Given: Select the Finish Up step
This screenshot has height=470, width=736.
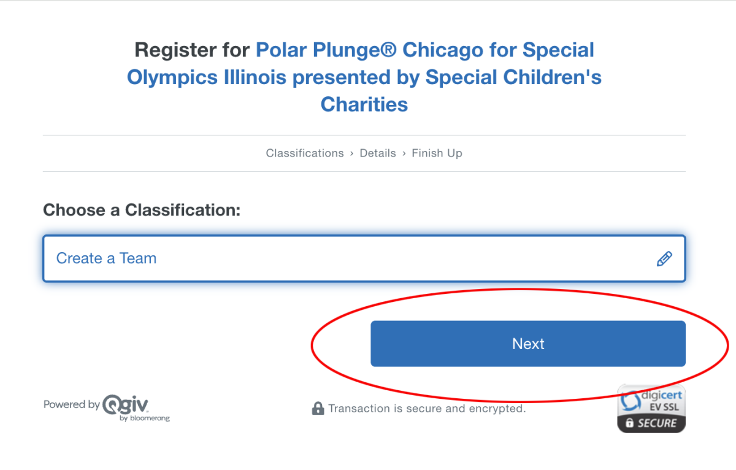Looking at the screenshot, I should (x=437, y=153).
